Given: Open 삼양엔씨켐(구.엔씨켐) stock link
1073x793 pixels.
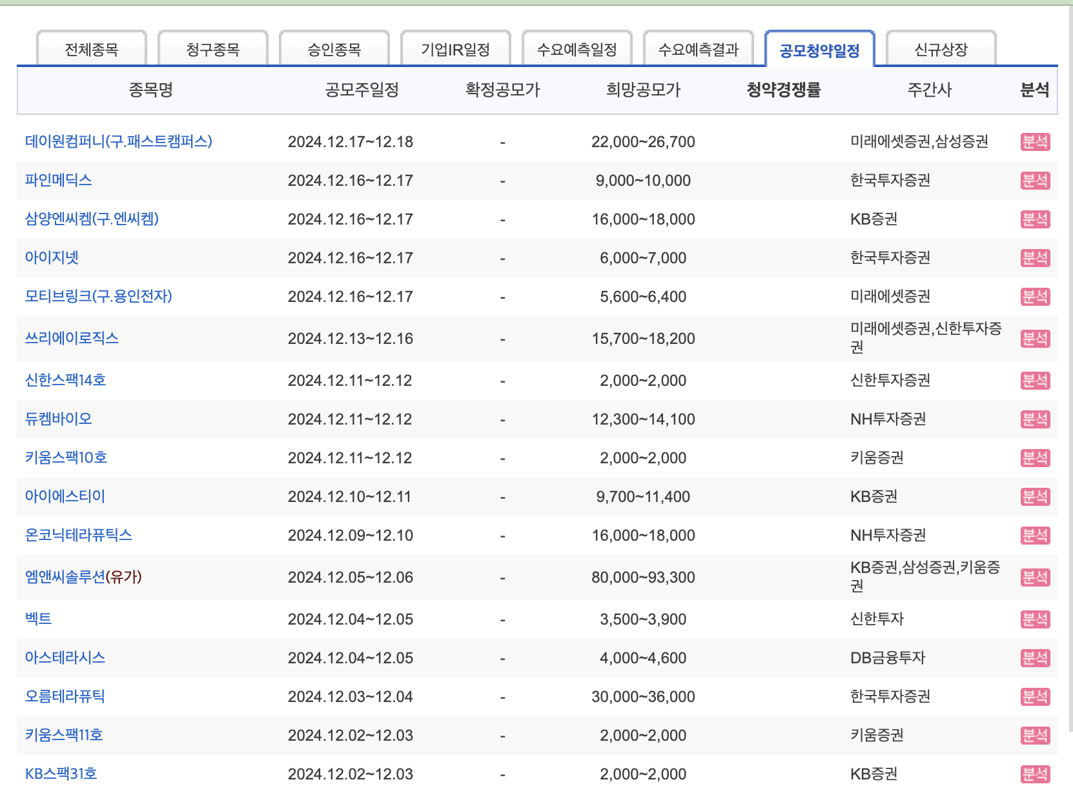Looking at the screenshot, I should (x=92, y=219).
